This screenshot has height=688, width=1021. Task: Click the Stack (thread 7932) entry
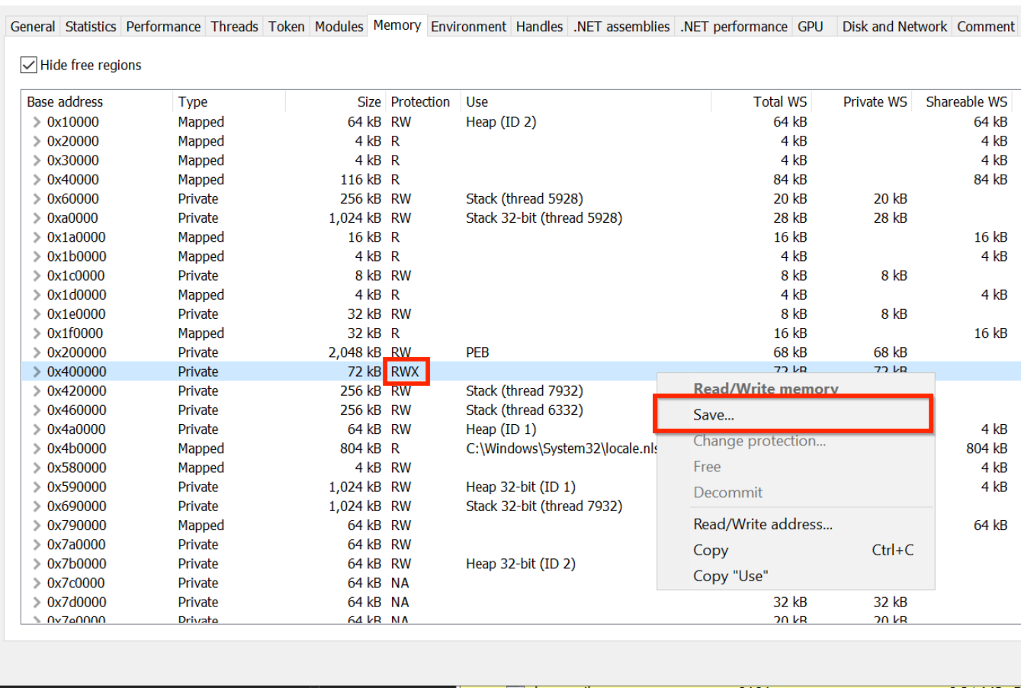coord(525,391)
